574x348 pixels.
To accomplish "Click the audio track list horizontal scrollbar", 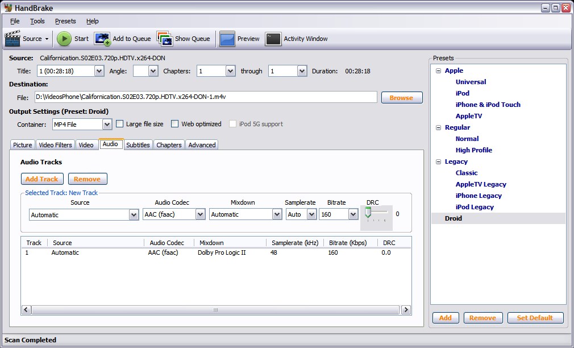I will (x=215, y=310).
